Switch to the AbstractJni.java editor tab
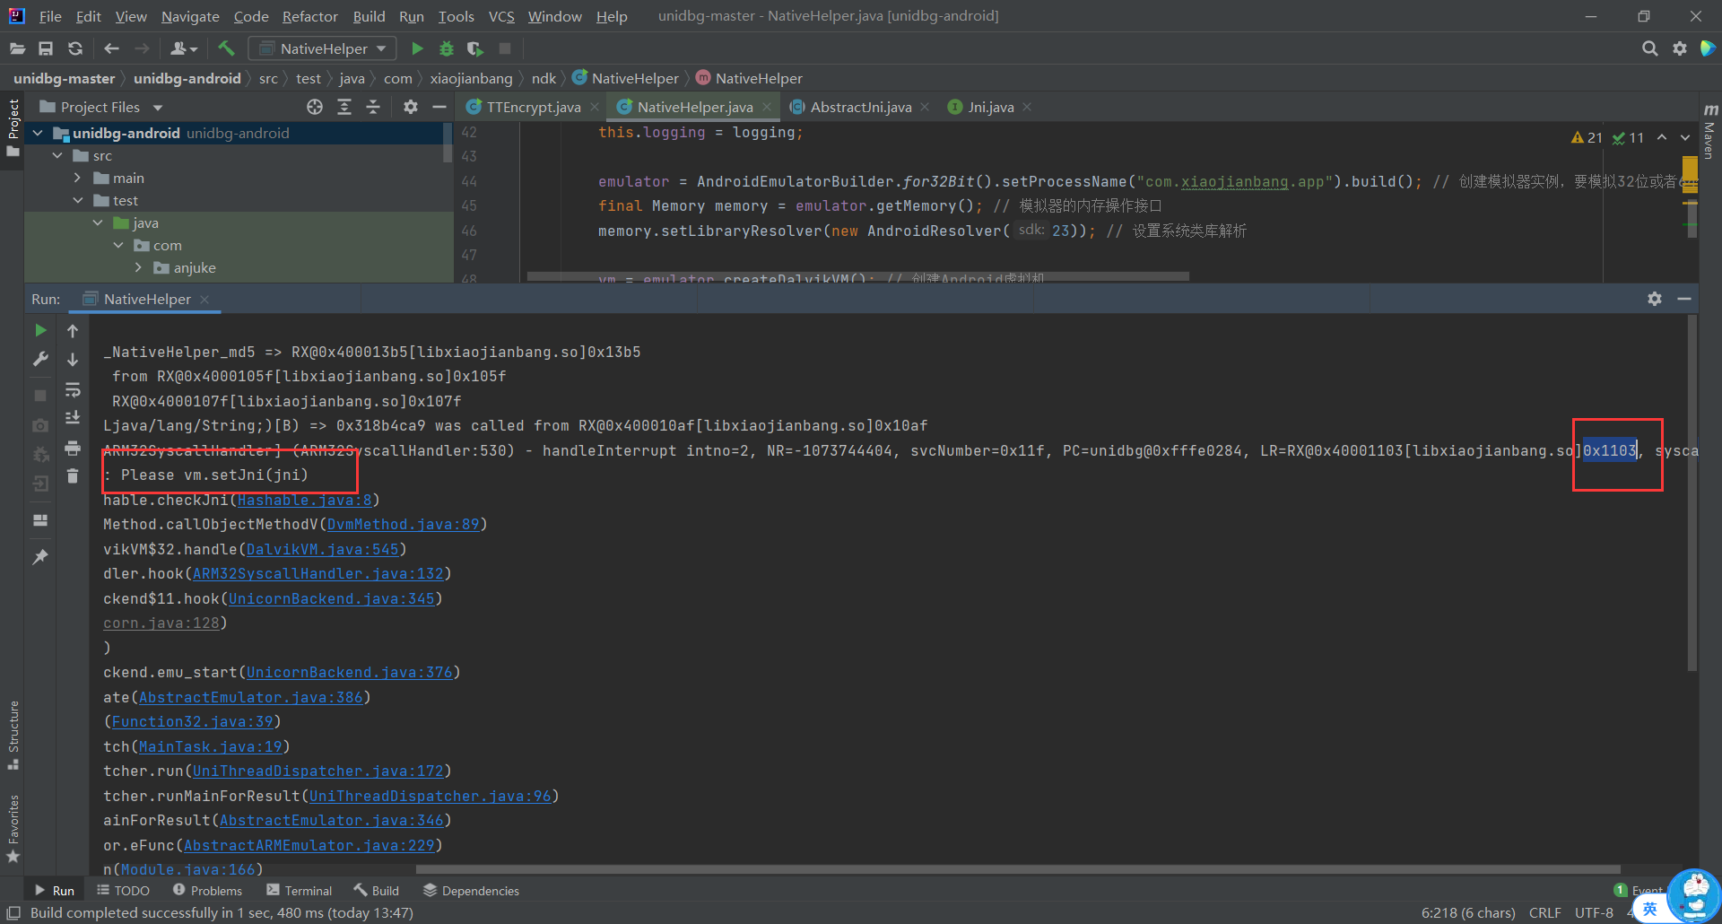The image size is (1722, 924). (x=860, y=108)
